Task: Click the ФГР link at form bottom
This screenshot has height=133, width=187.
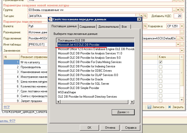Action: click(x=7, y=107)
